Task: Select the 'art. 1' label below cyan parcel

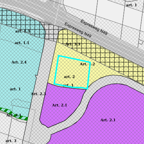Action: 68,85
